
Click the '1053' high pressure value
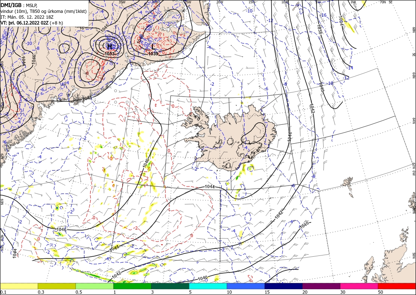[109, 54]
